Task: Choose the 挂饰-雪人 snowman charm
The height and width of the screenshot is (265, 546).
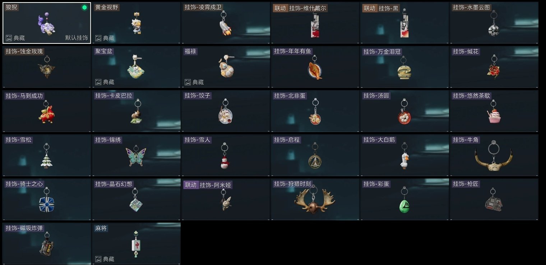Action: 225,155
